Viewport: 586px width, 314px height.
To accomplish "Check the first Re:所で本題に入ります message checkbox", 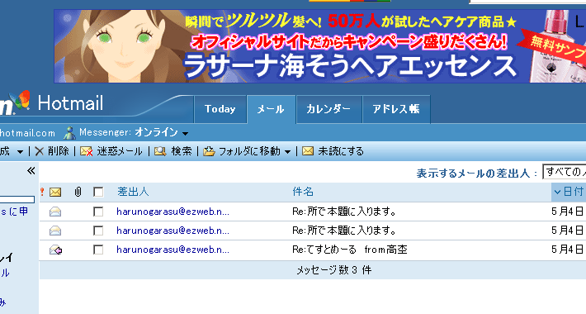I will pos(98,212).
